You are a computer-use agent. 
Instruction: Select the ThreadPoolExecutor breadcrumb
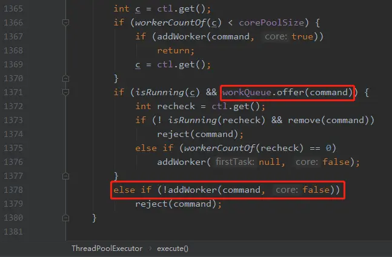coord(107,249)
